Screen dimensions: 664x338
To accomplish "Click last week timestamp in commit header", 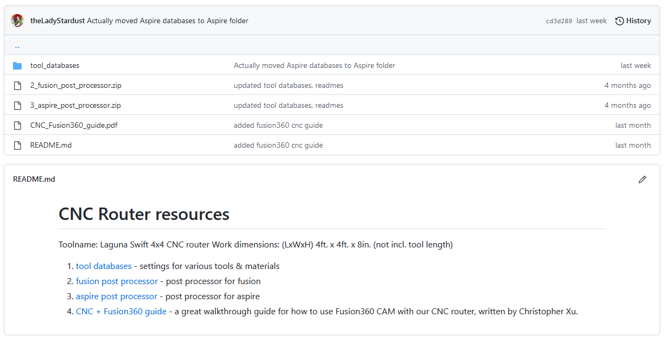I will (592, 21).
